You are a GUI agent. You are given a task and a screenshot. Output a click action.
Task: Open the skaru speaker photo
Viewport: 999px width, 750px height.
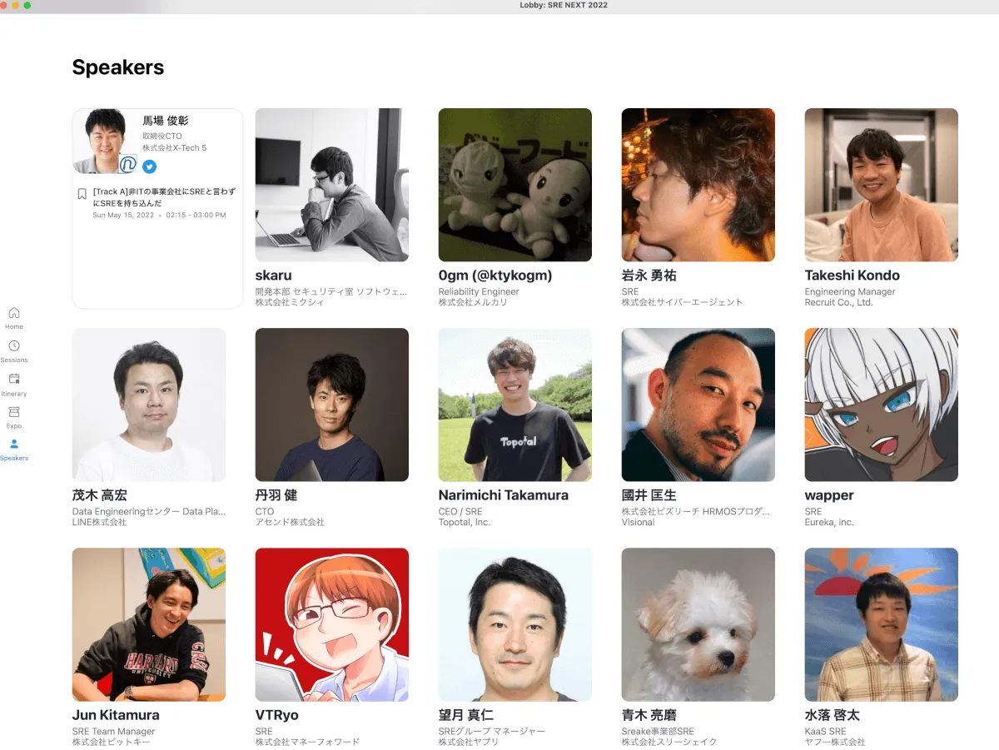[332, 185]
